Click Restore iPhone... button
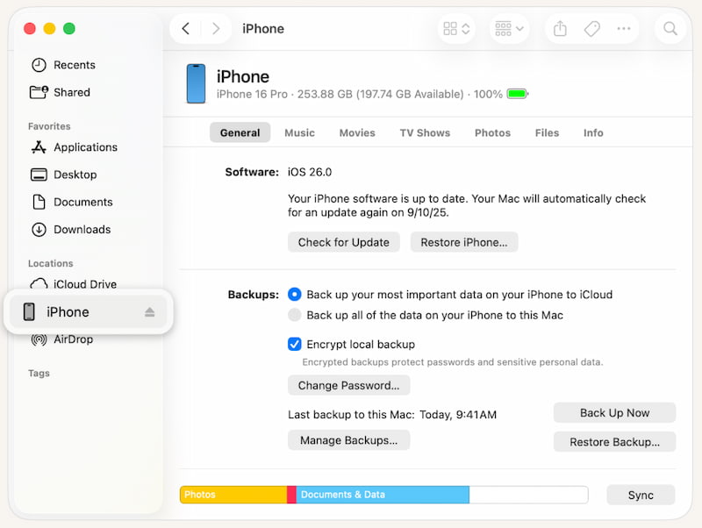702x528 pixels. 464,242
